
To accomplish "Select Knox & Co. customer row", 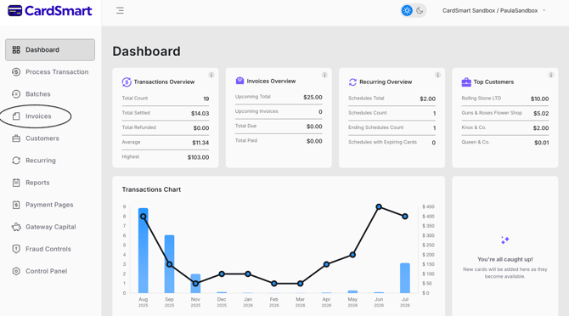I will tap(504, 127).
